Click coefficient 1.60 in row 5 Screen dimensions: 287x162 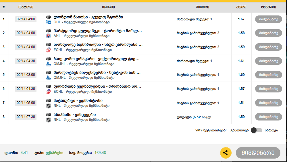[x=241, y=75]
